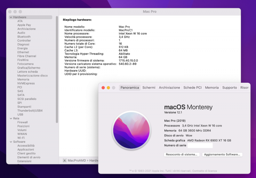Click the 64 GB 3600 MHz DDR4 text
The image size is (256, 178).
195,131
